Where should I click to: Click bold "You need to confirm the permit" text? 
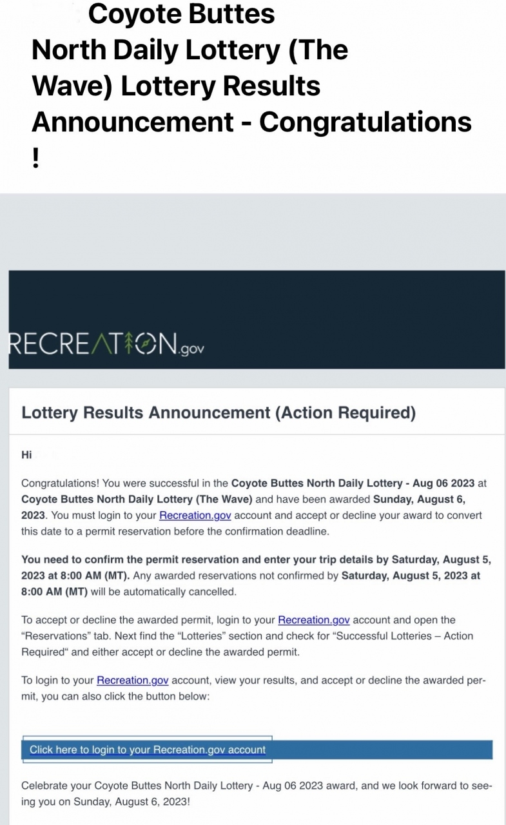pyautogui.click(x=97, y=559)
